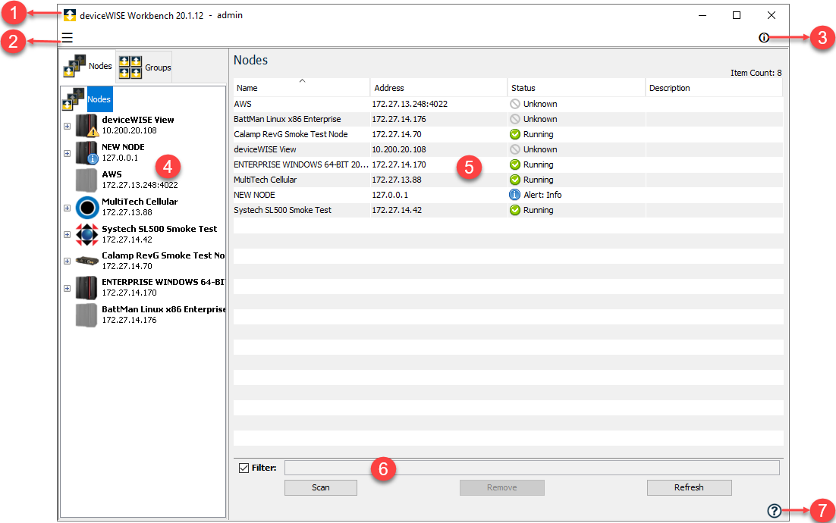Screen dimensions: 836x523
Task: Expand the MultiTech Cellular tree node
Action: [x=68, y=208]
